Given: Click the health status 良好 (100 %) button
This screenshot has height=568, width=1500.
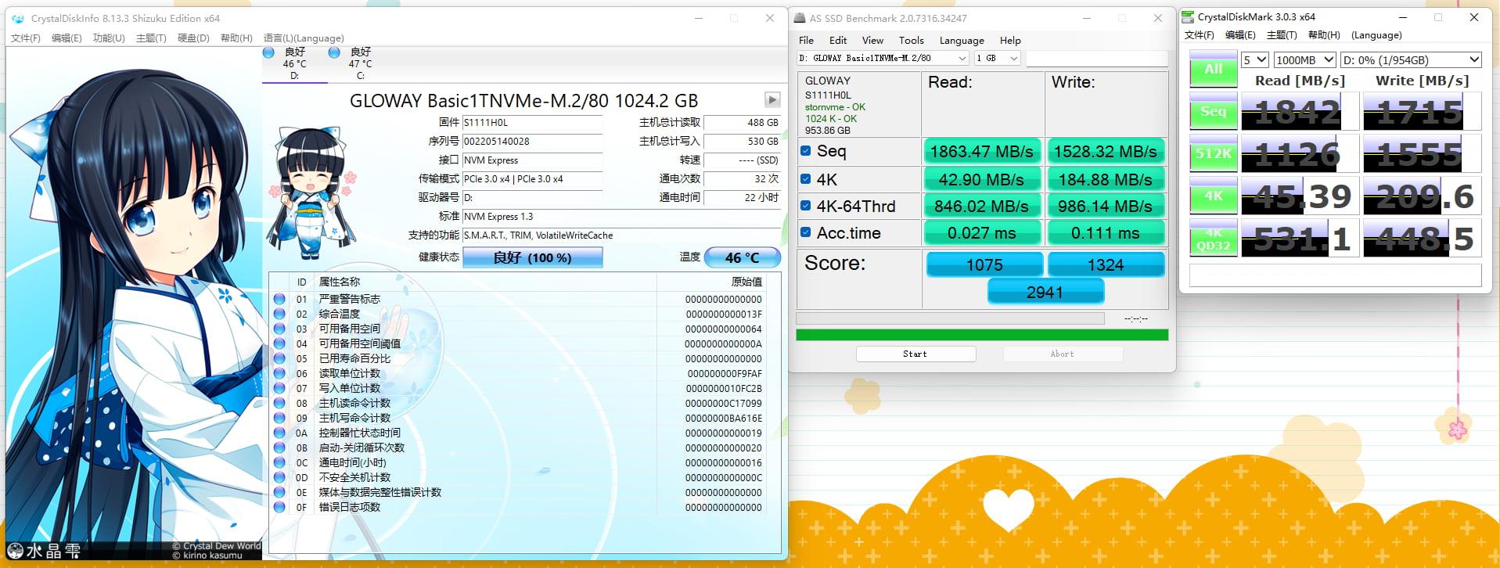Looking at the screenshot, I should (x=533, y=257).
